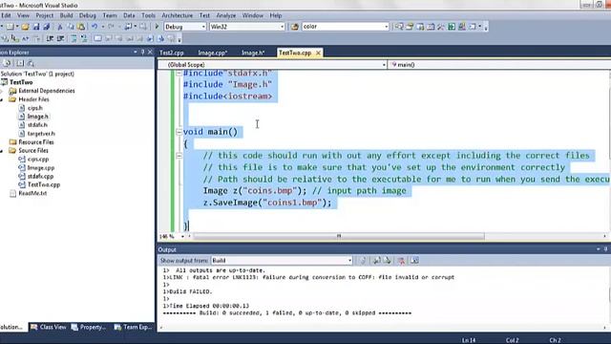Click the Increase indent icon

pyautogui.click(x=60, y=38)
